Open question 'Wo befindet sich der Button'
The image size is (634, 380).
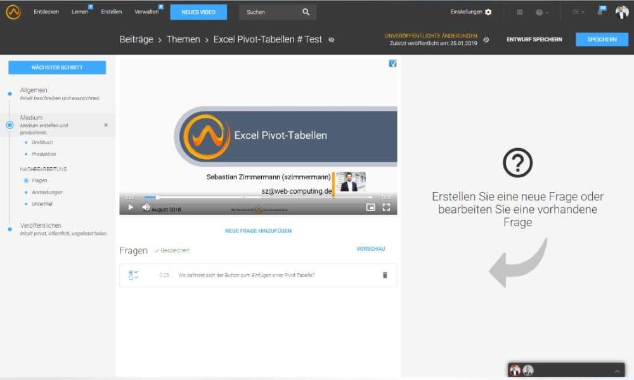(246, 275)
